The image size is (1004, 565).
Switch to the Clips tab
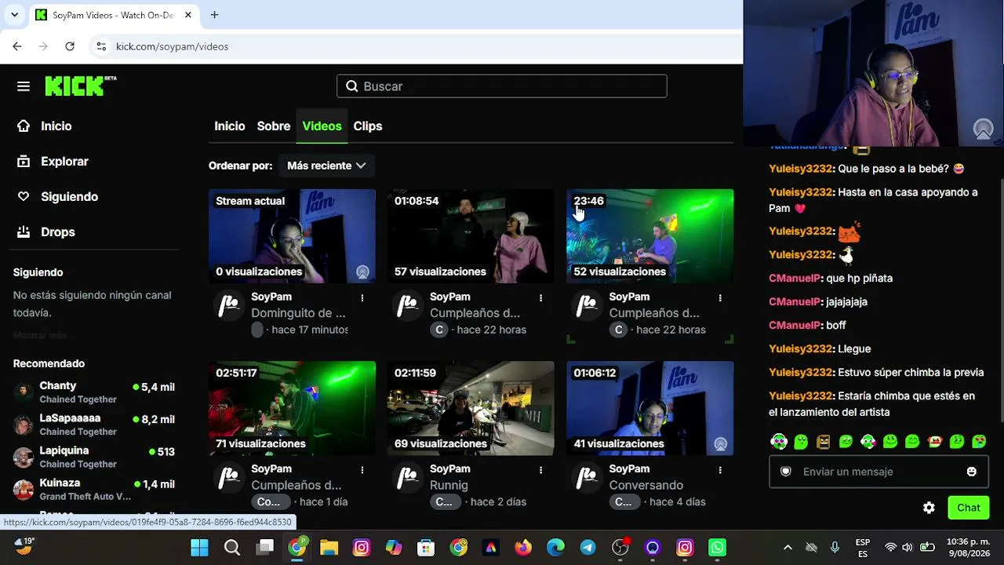pyautogui.click(x=368, y=126)
